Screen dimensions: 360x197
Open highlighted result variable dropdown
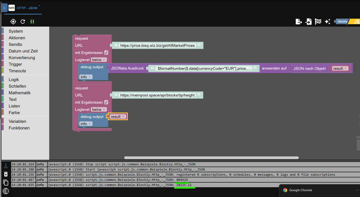click(118, 117)
